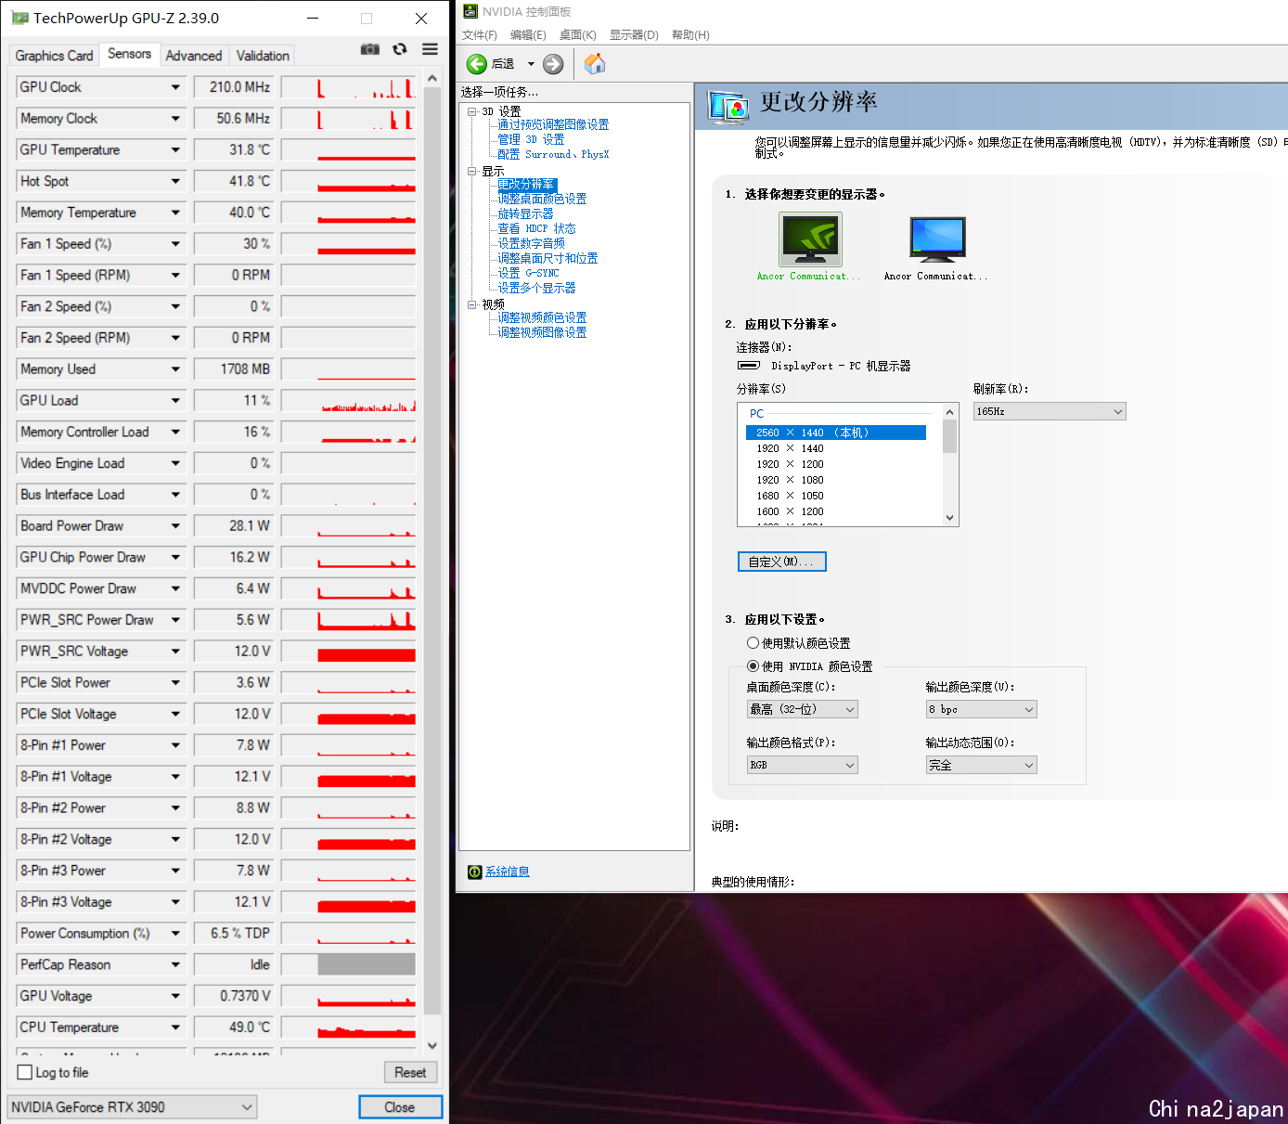Open 通过预览调整图像设置 in the tree
This screenshot has height=1124, width=1288.
pos(553,124)
